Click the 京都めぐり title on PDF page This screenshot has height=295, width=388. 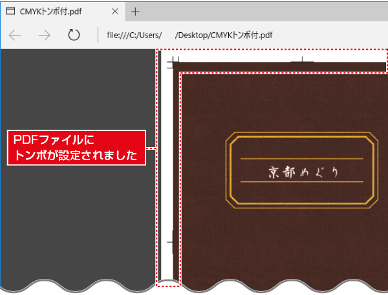click(304, 172)
